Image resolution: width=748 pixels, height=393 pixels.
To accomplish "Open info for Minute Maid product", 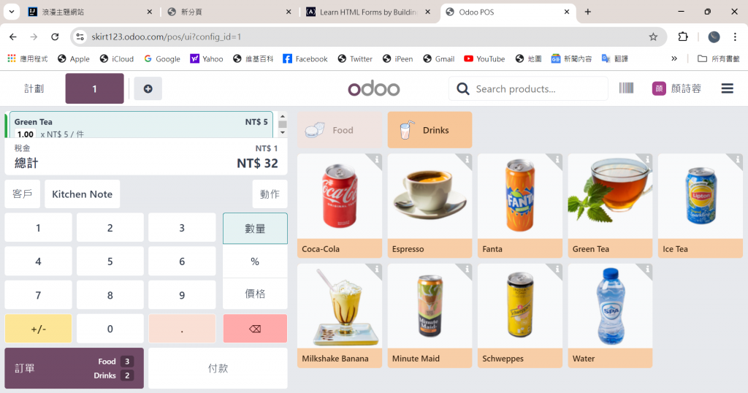I will pyautogui.click(x=467, y=270).
